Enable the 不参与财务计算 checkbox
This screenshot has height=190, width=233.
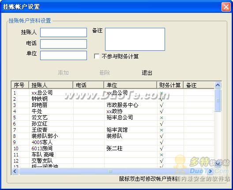coord(97,57)
